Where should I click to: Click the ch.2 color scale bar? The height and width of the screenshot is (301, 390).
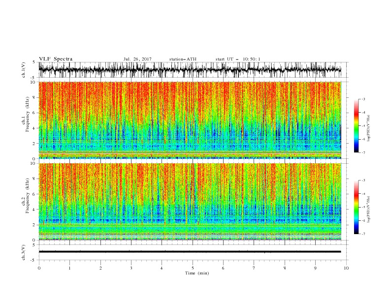click(356, 207)
